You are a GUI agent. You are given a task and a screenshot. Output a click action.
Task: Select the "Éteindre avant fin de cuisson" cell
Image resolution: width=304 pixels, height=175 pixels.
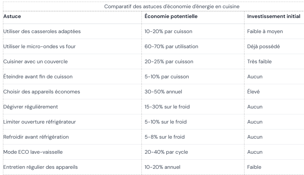point(38,77)
